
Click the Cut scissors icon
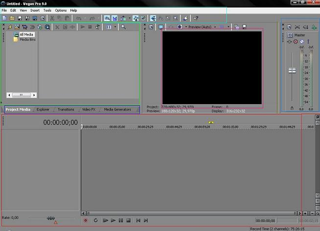pyautogui.click(x=52, y=18)
